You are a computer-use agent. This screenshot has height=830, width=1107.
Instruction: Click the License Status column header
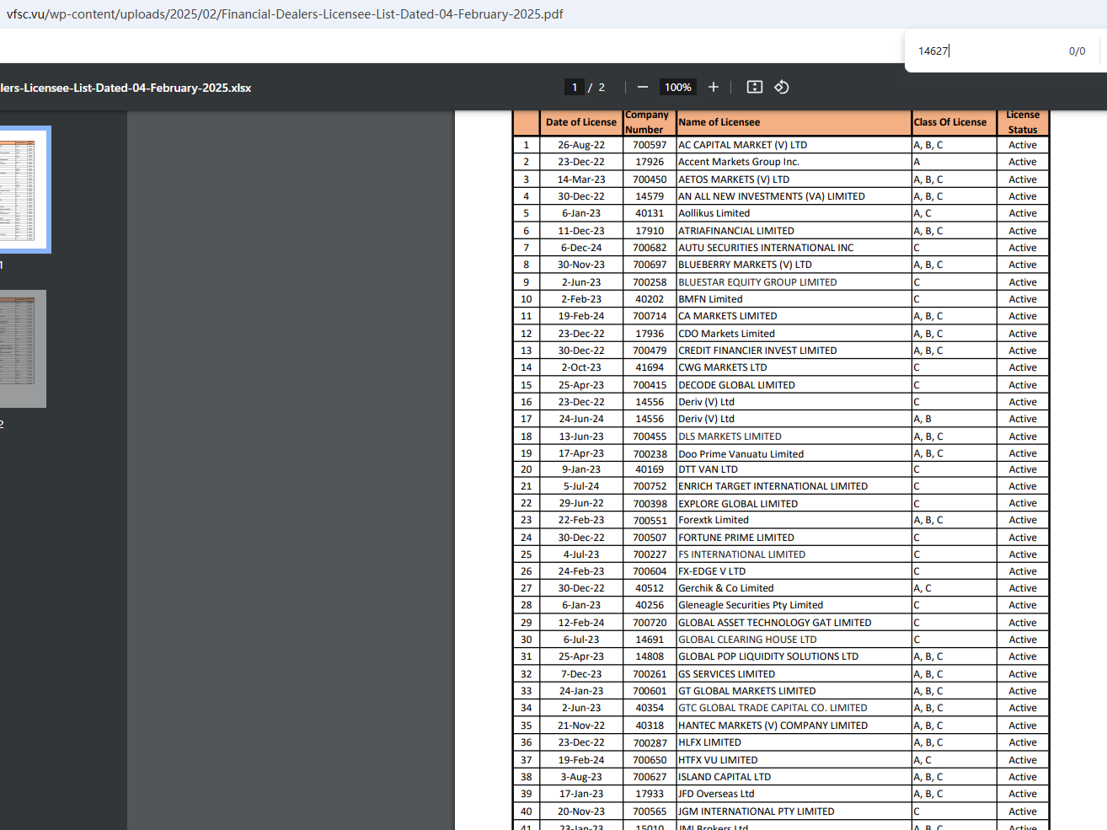click(x=1022, y=122)
